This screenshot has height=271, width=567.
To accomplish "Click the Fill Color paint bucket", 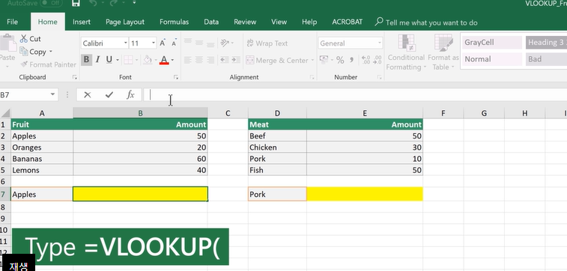I will [x=148, y=60].
